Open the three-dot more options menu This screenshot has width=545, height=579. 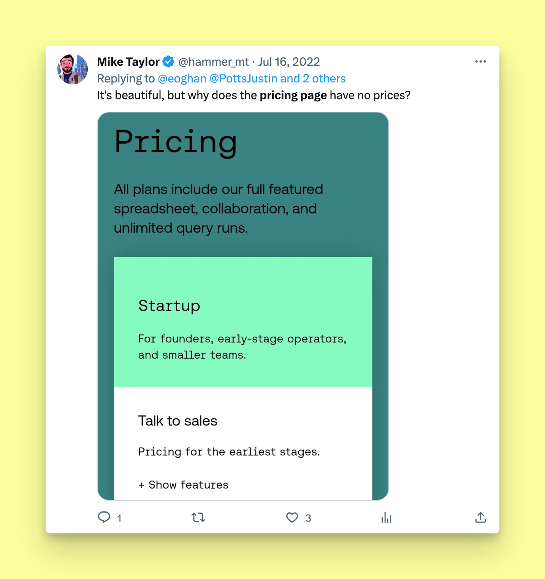480,61
